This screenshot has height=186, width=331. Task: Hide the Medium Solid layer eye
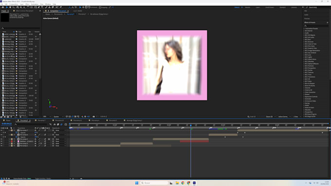[x=1, y=141]
